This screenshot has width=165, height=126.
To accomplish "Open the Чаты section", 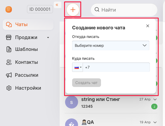I will tap(21, 24).
